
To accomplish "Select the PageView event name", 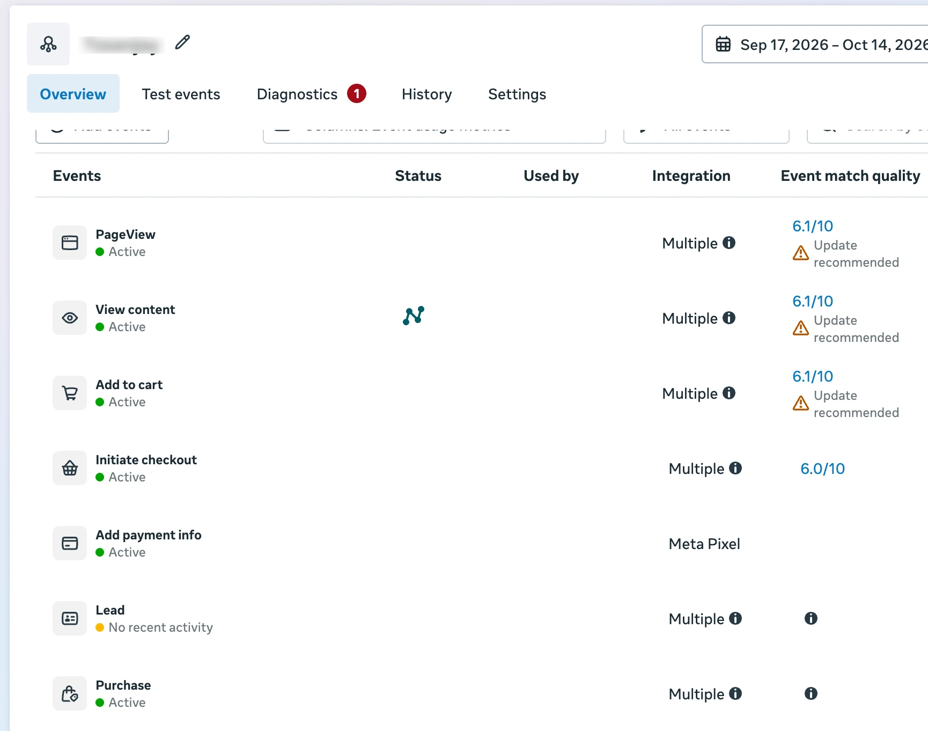I will 126,235.
